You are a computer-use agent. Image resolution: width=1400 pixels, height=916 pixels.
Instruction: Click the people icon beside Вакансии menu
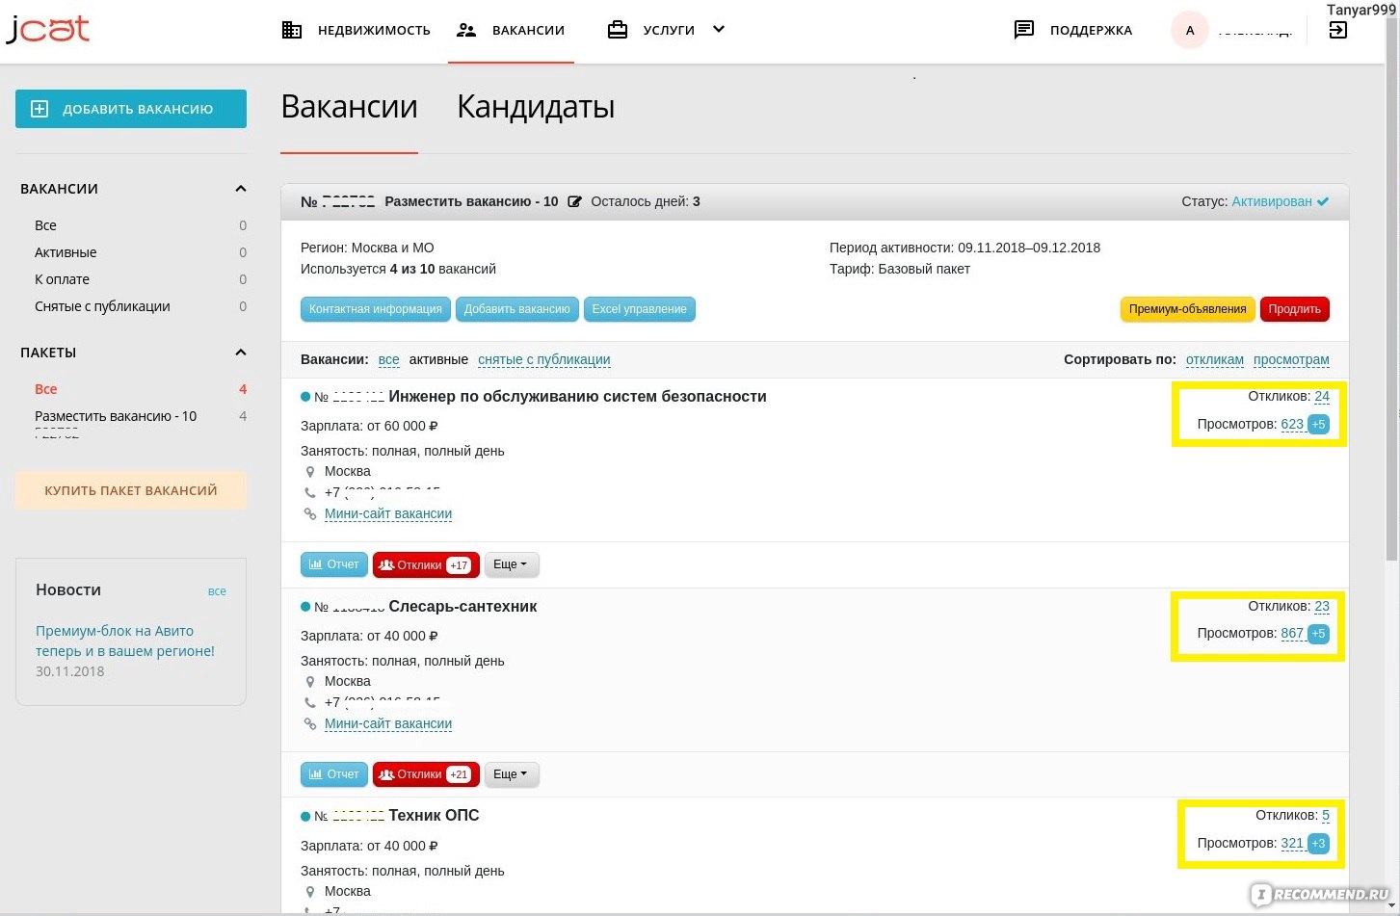pyautogui.click(x=466, y=30)
